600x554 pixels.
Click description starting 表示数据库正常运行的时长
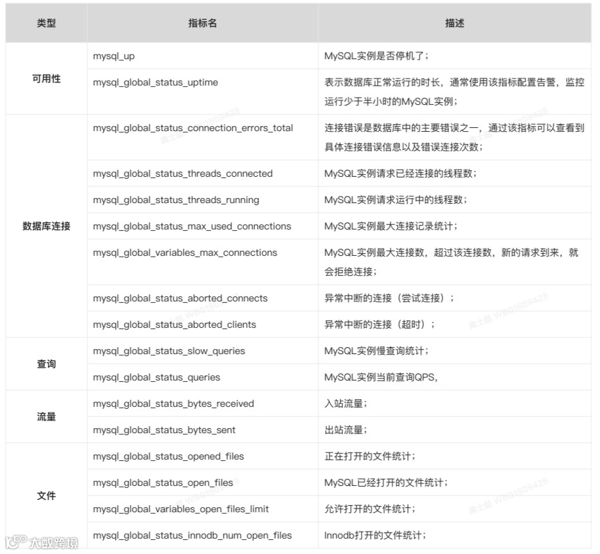(454, 92)
